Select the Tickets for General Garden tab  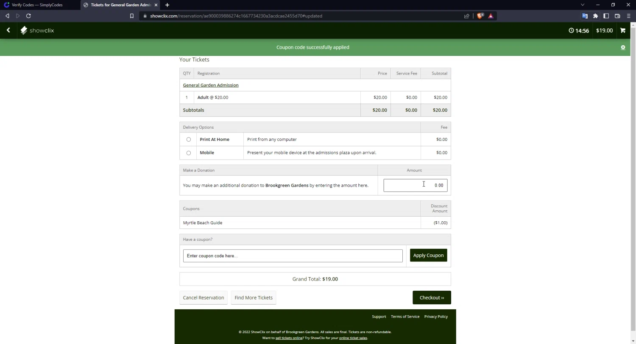point(120,5)
